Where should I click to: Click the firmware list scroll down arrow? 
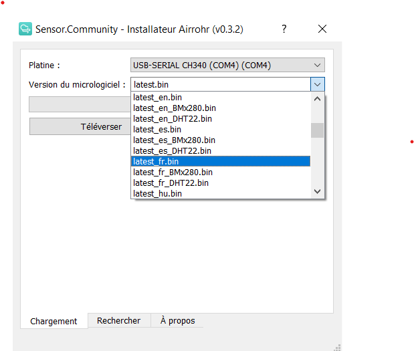(x=318, y=191)
